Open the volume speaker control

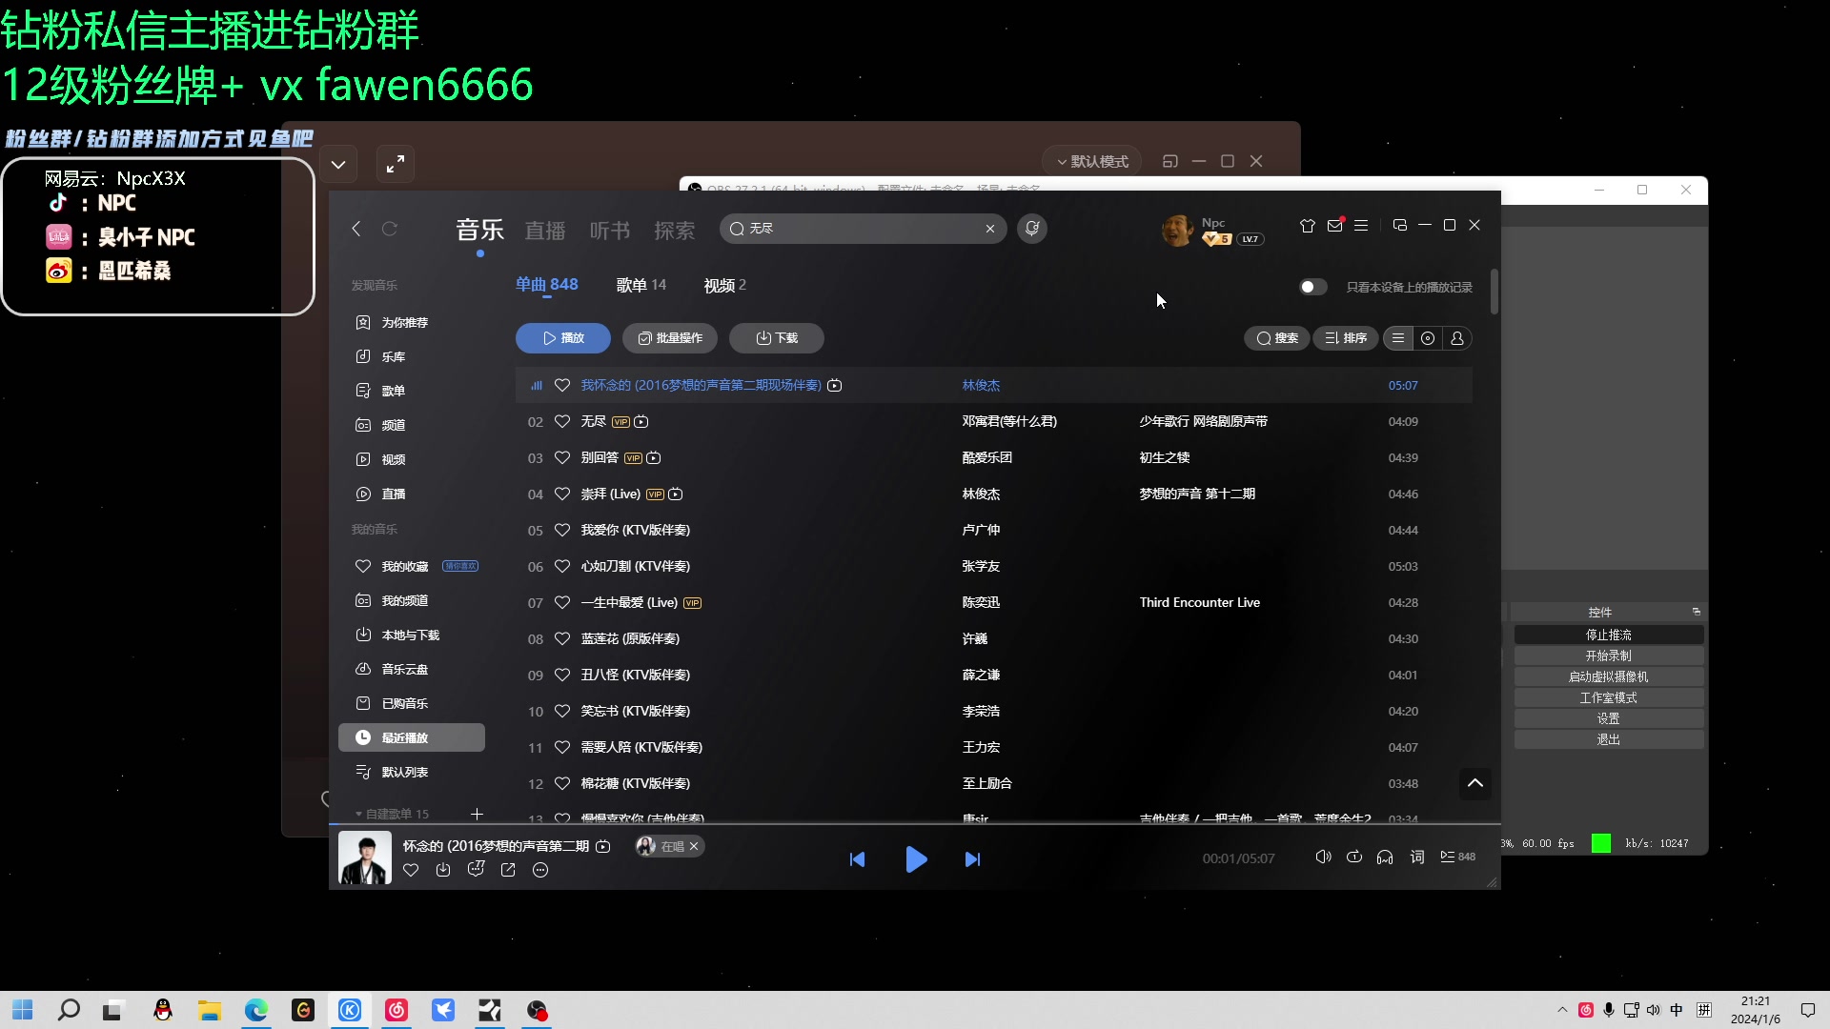[1323, 857]
